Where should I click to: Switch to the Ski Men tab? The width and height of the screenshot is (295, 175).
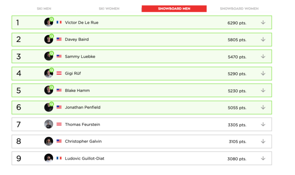point(44,9)
